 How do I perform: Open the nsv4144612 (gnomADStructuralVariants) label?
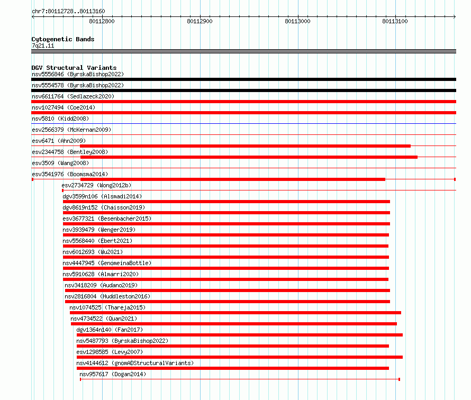point(135,363)
